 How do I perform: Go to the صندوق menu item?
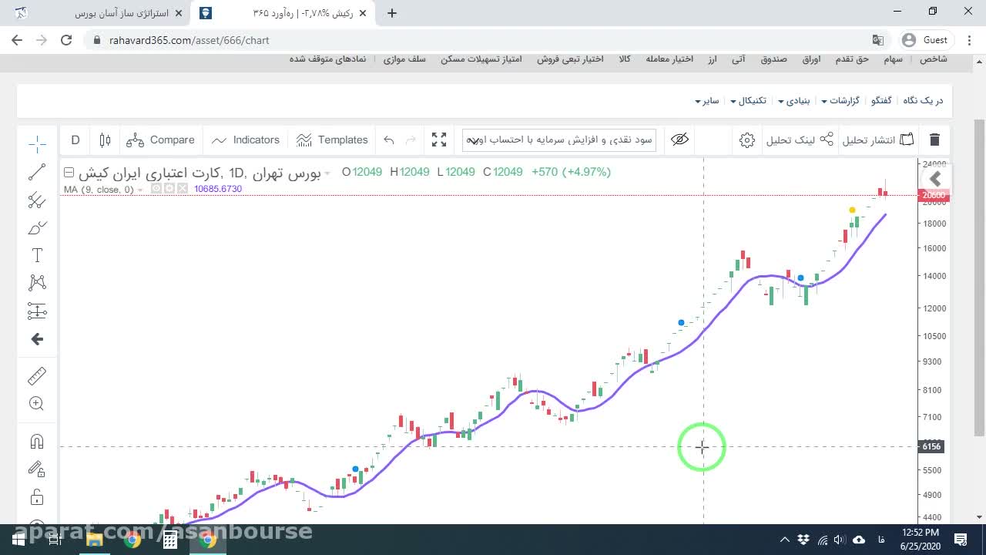point(773,59)
